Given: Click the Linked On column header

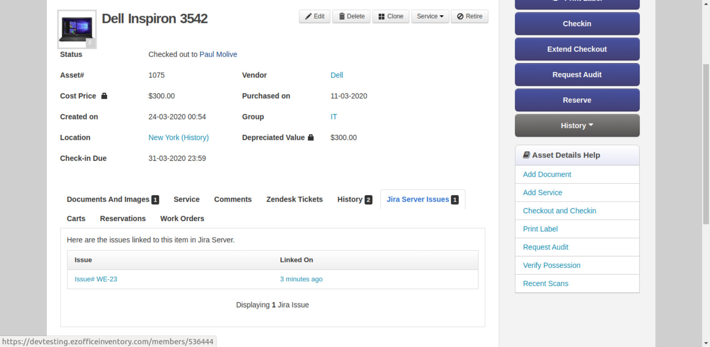Looking at the screenshot, I should coord(296,260).
